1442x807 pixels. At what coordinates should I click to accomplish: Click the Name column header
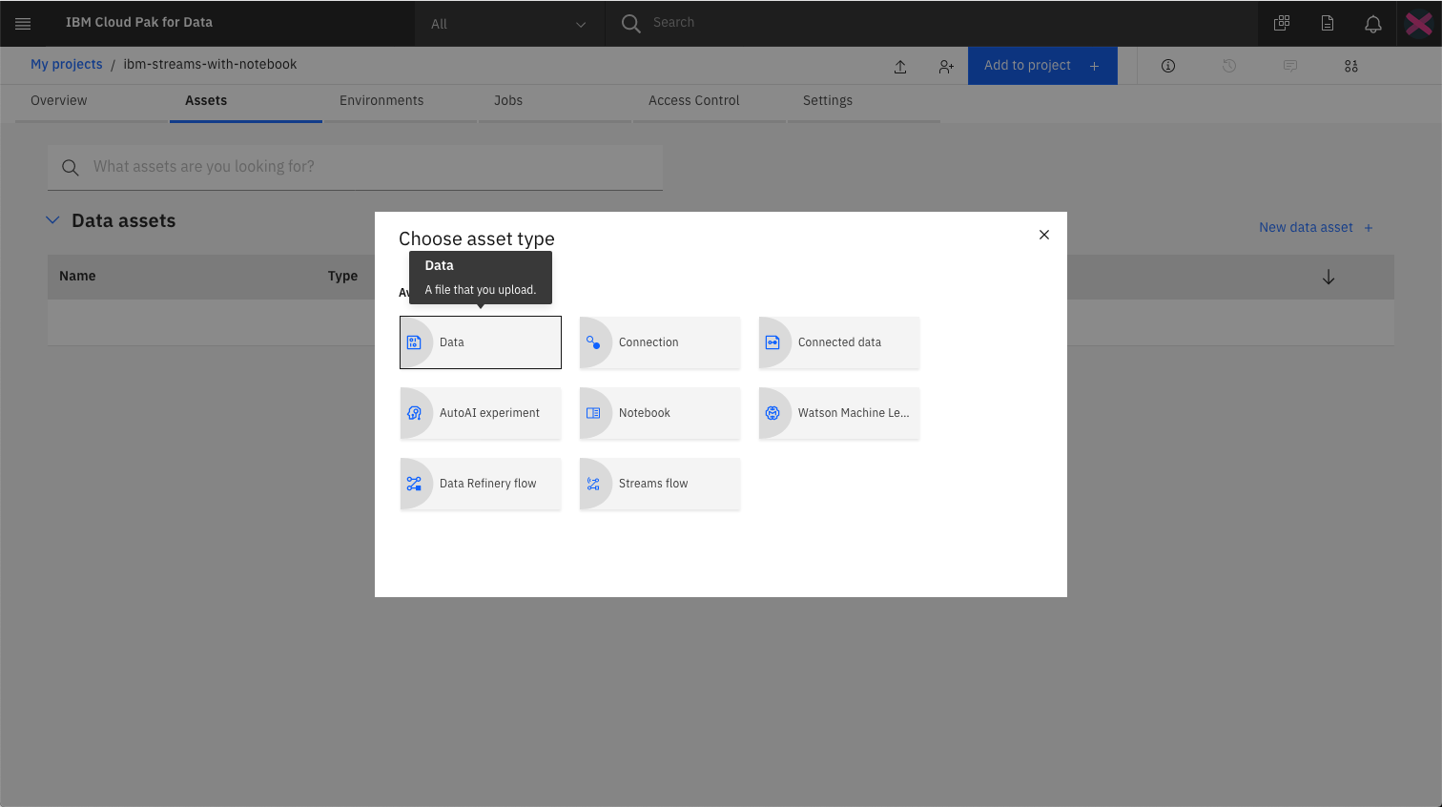point(77,276)
